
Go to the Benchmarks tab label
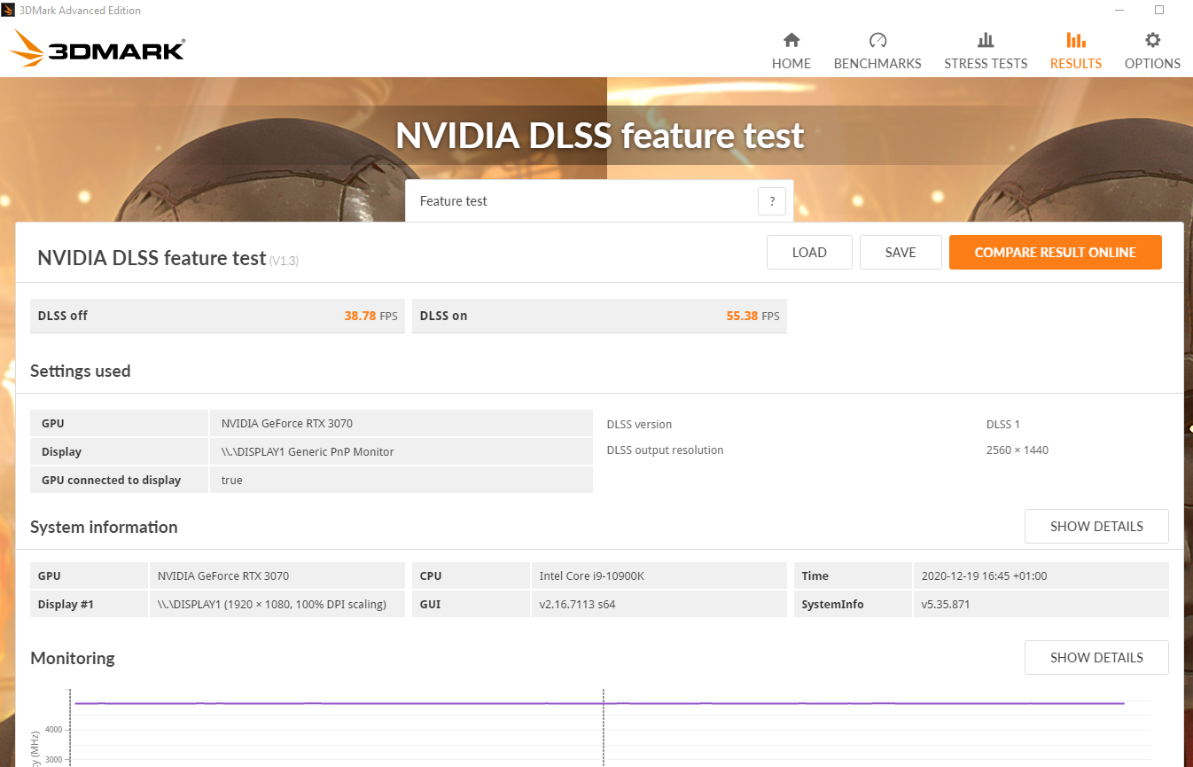(877, 64)
